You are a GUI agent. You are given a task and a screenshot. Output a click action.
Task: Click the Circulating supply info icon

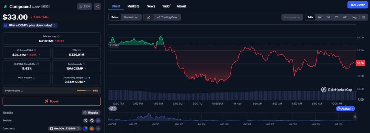[x=86, y=78]
